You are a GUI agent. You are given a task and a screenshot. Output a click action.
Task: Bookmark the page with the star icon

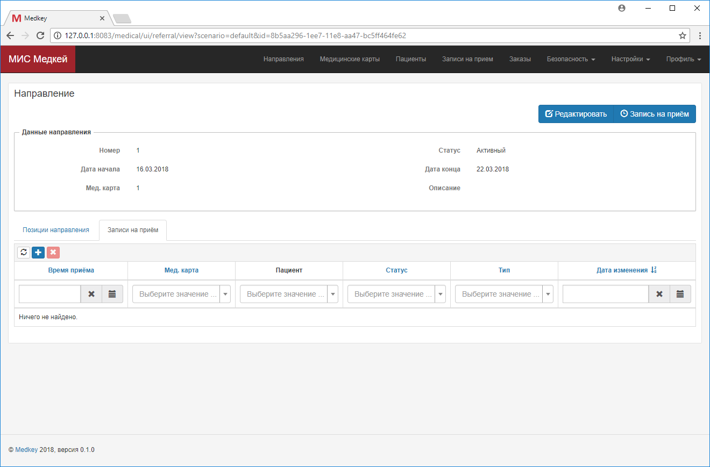pyautogui.click(x=683, y=35)
